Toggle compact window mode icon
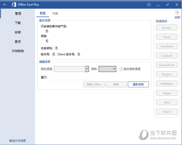 (x=167, y=5)
